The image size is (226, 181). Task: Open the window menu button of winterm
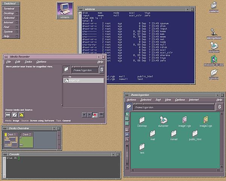tap(81, 9)
